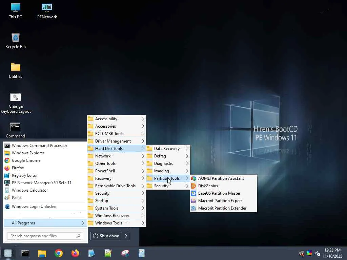Launch Paint from the Start menu
Image resolution: width=347 pixels, height=260 pixels.
pyautogui.click(x=45, y=198)
